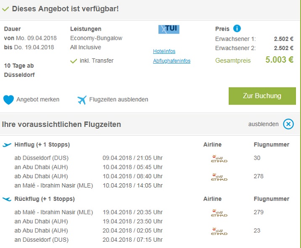Screen dimensions: 301x248
Task: Click the TUI operator logo
Action: (169, 29)
